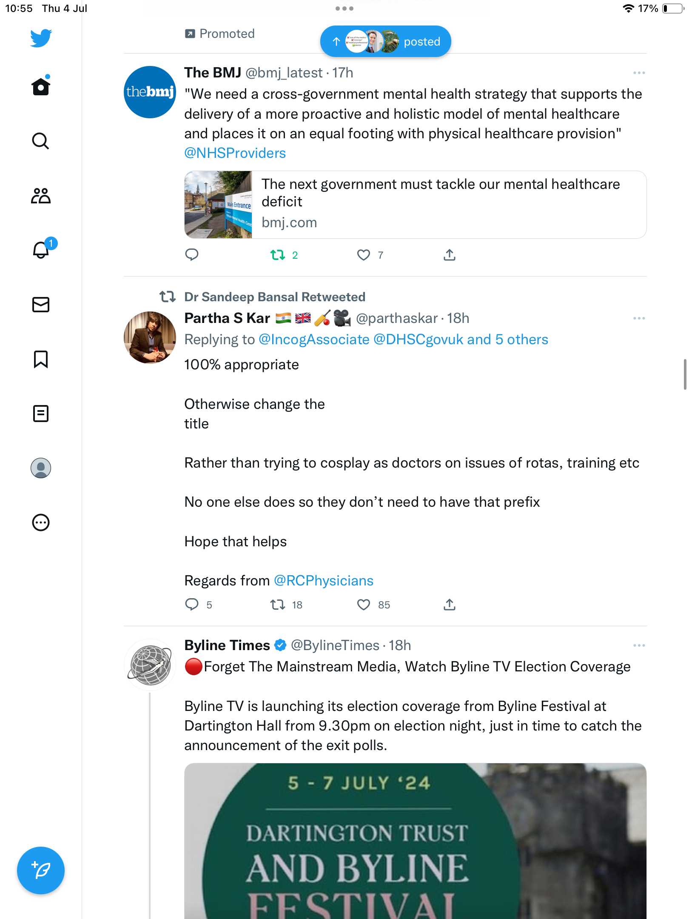Open more options for Byline Times tweet

click(639, 645)
